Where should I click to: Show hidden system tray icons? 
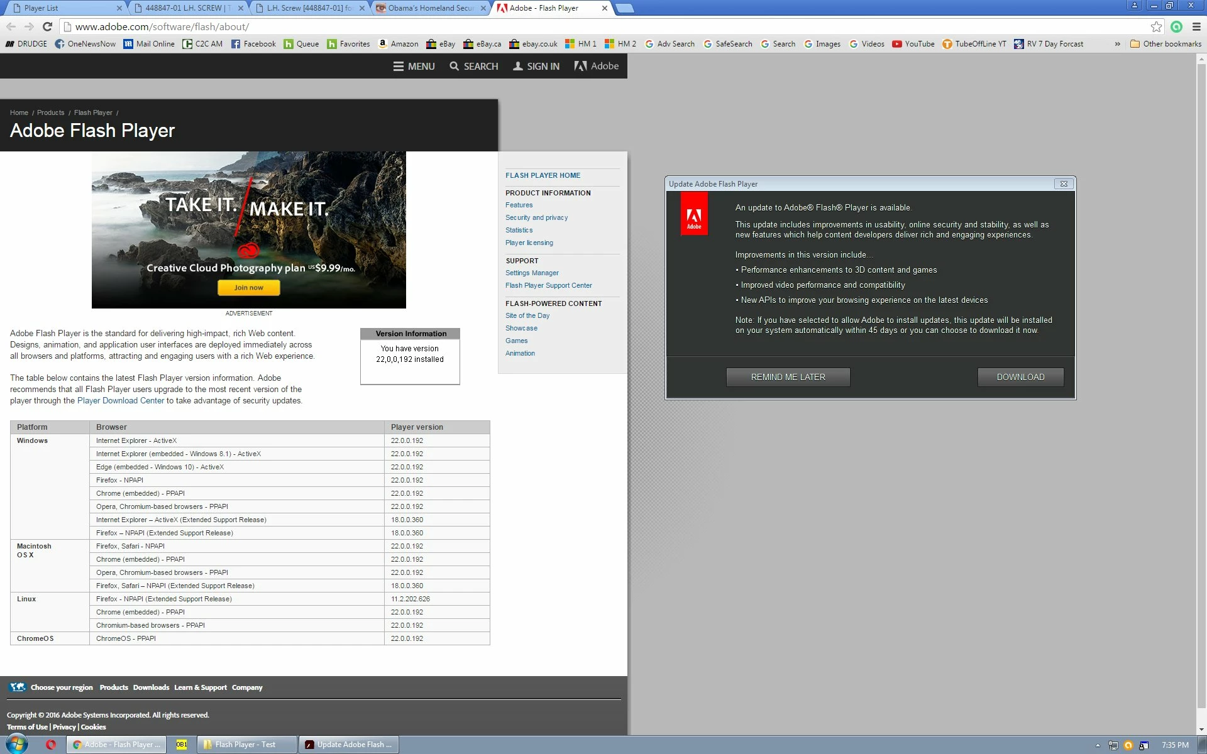click(1098, 745)
